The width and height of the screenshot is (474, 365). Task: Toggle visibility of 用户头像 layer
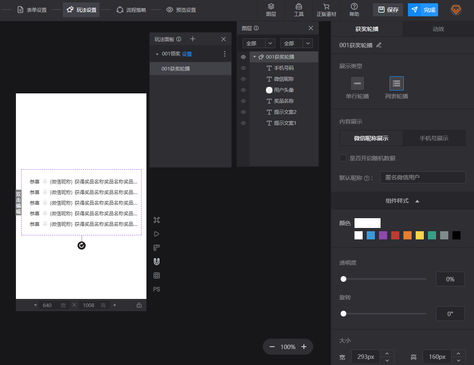244,90
